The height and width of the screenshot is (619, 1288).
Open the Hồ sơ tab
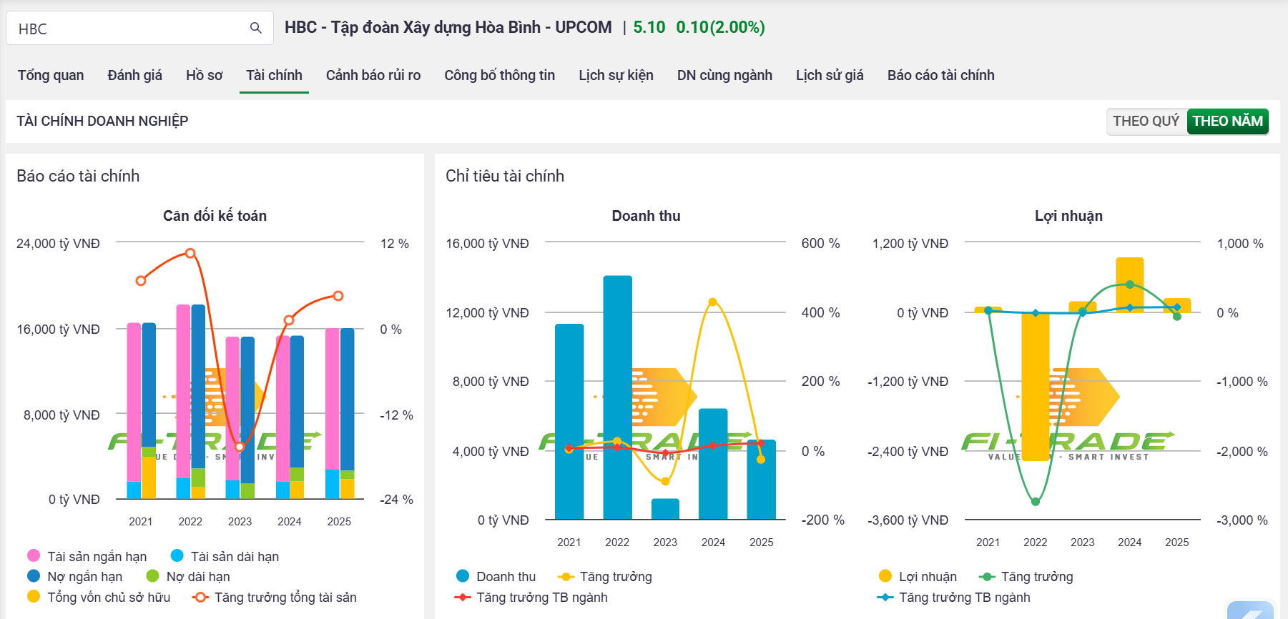point(204,75)
